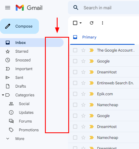Star the Epik.com email
The width and height of the screenshot is (139, 149).
[83, 94]
